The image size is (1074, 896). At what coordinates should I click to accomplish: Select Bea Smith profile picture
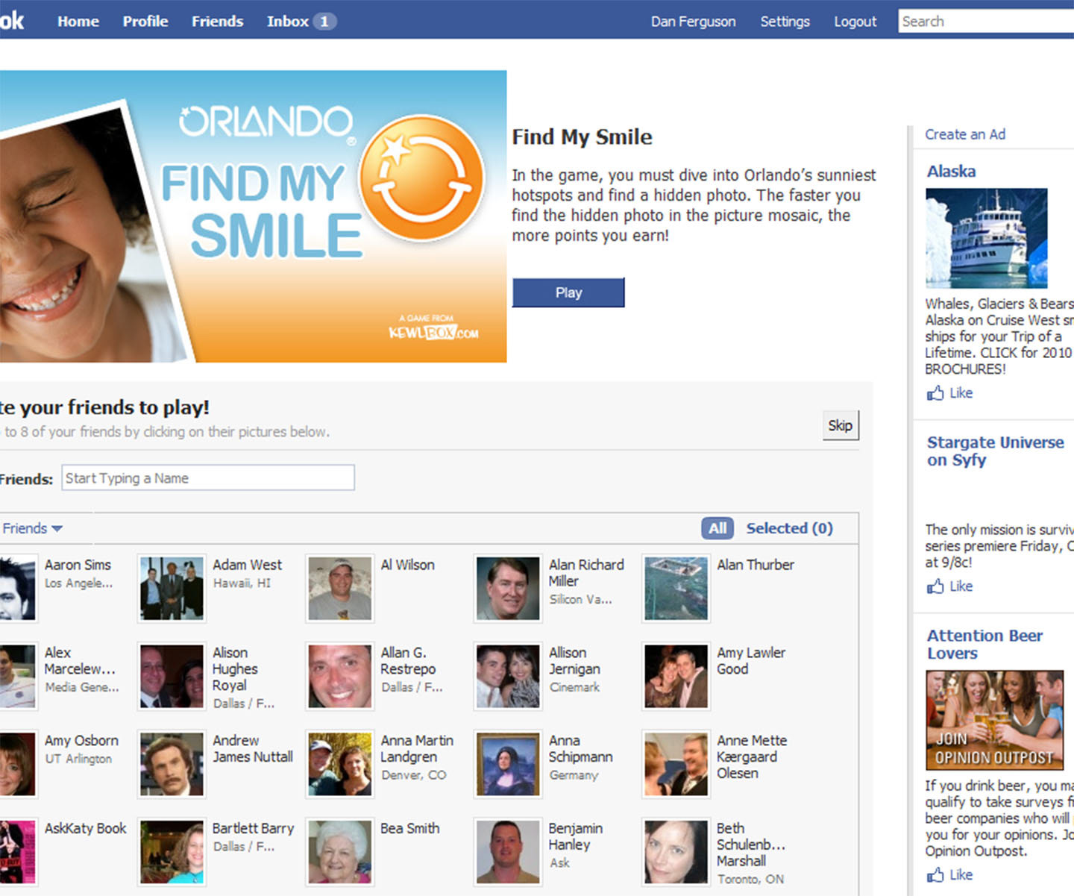pos(340,853)
